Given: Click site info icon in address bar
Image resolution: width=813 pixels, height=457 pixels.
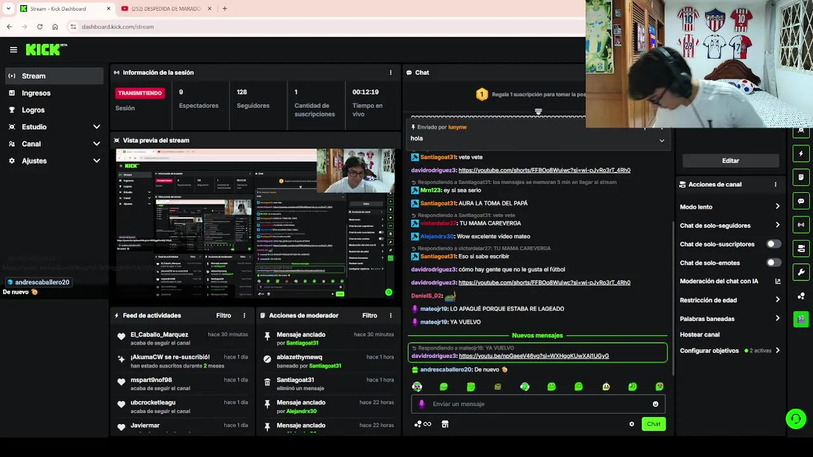Looking at the screenshot, I should [74, 27].
